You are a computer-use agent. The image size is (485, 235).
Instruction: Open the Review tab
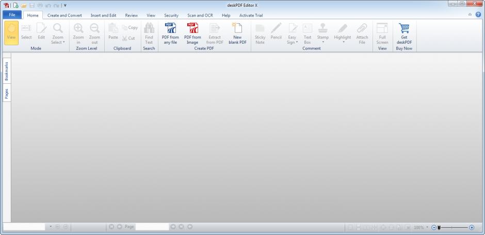[132, 15]
